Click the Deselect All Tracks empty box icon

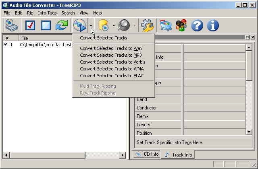[46, 25]
